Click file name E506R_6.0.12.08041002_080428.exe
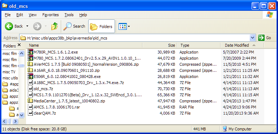 click(x=67, y=77)
